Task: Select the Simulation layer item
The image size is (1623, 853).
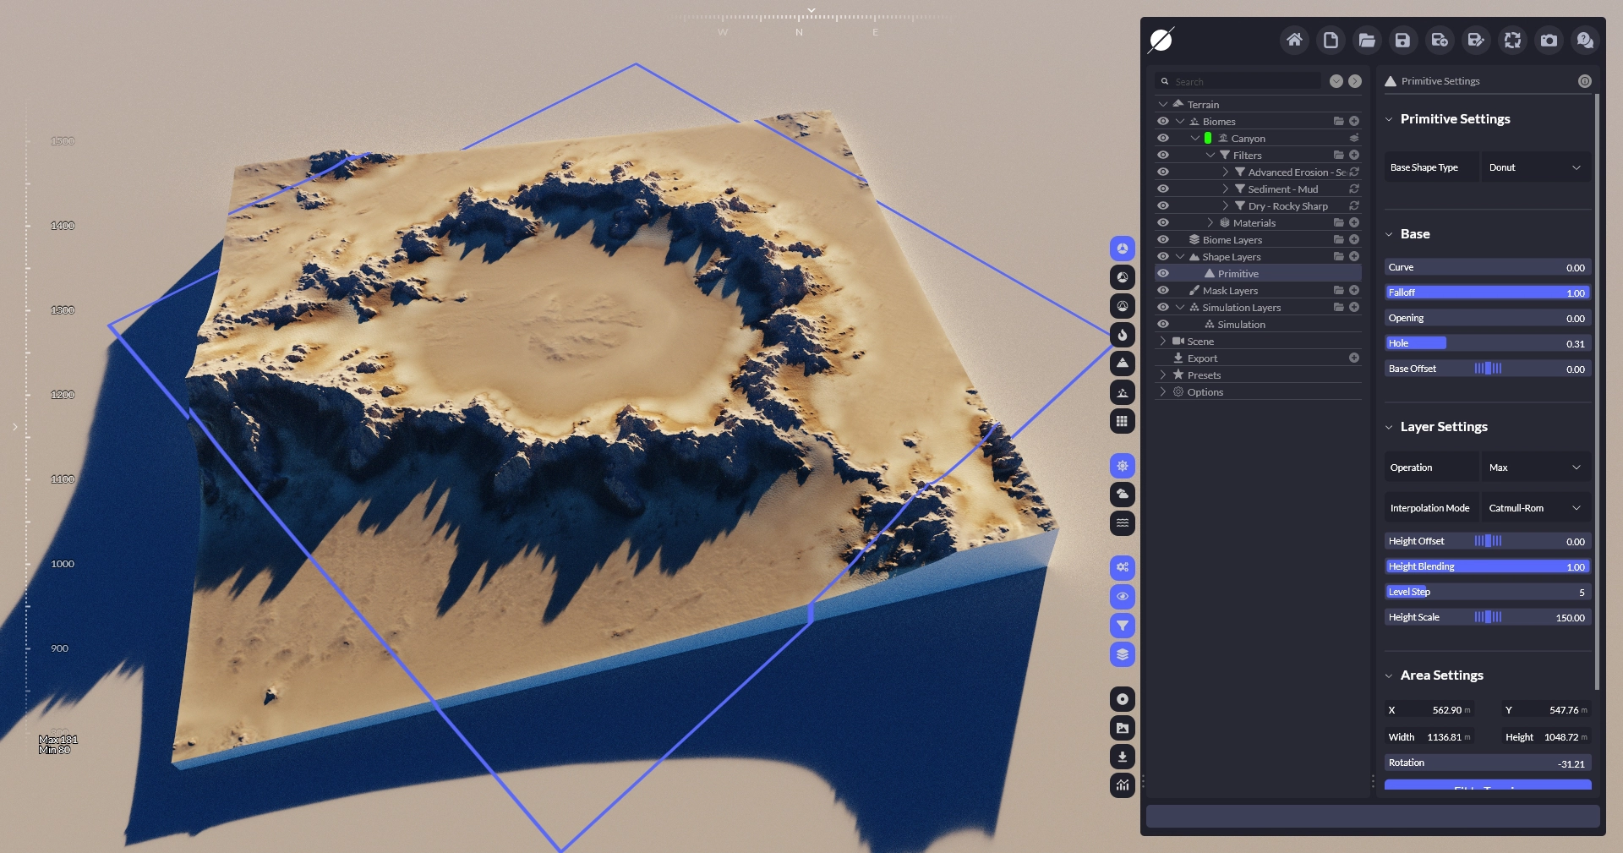Action: [1241, 325]
